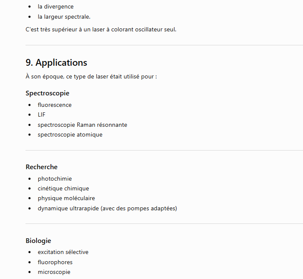The height and width of the screenshot is (279, 303).
Task: Click the 'cinétique chimique' list item
Action: [x=63, y=188]
